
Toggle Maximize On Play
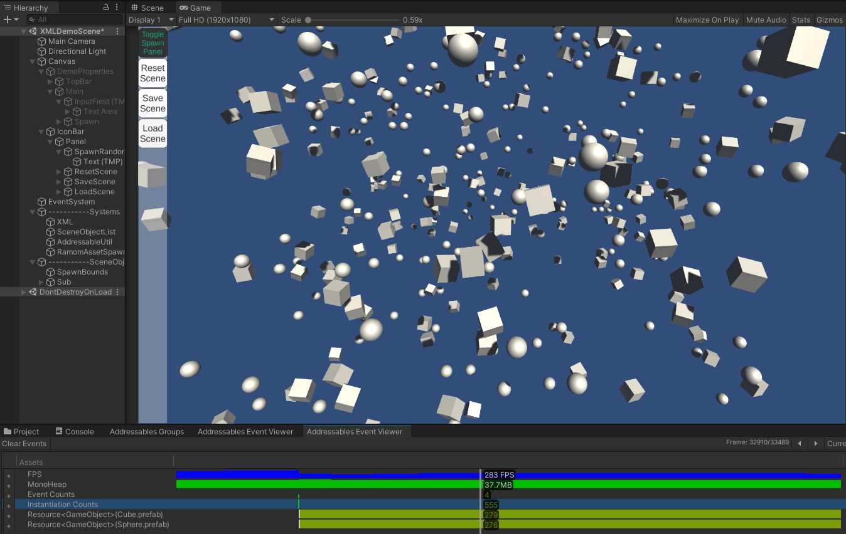coord(707,20)
